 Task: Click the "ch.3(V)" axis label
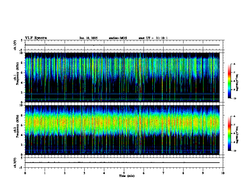pos(15,163)
